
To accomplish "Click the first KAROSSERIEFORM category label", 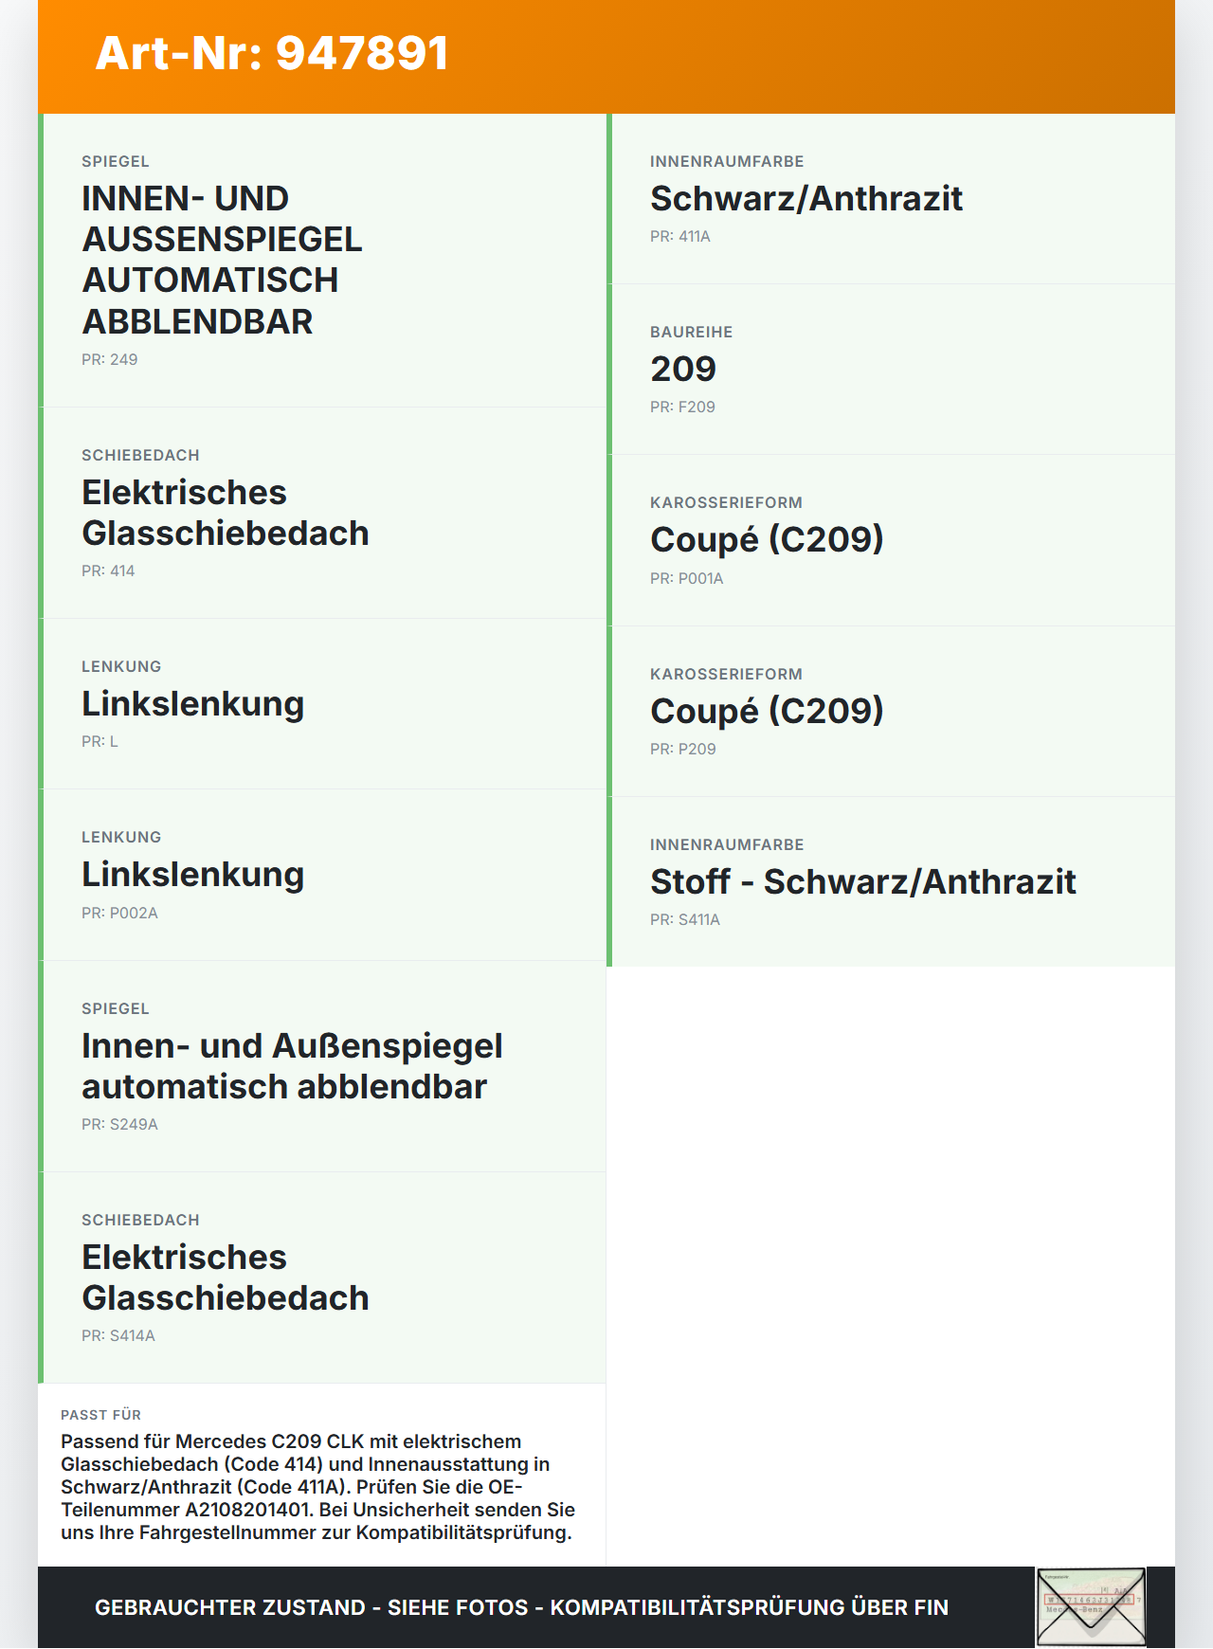I will [726, 502].
